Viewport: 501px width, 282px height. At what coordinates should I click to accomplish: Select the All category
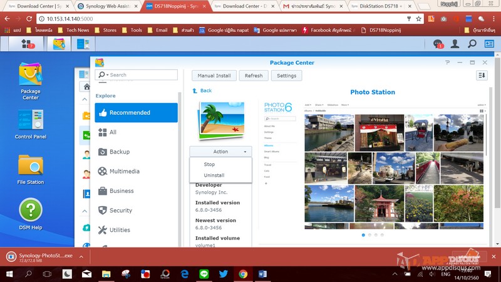click(136, 132)
